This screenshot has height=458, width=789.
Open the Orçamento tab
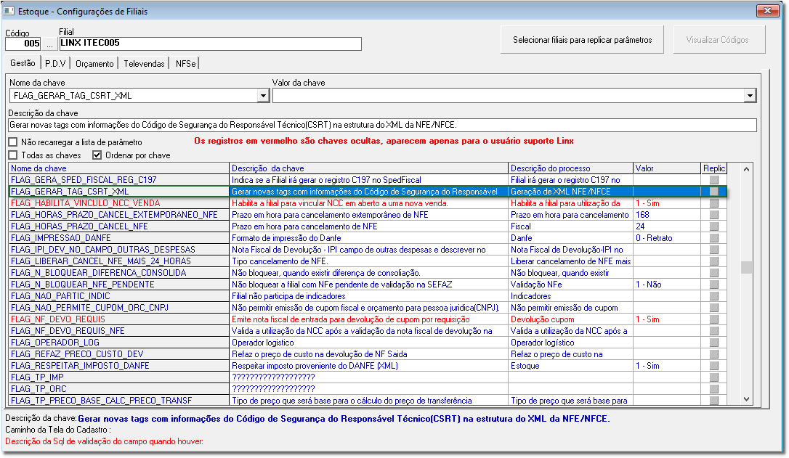click(94, 63)
